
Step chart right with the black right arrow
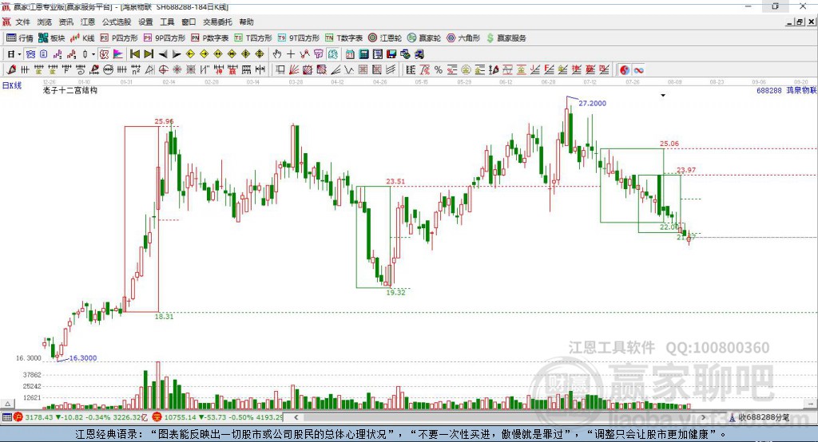click(x=177, y=54)
